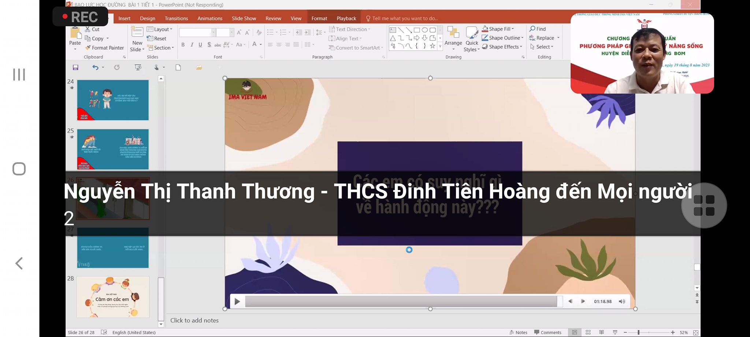The height and width of the screenshot is (337, 750).
Task: Undo the last action
Action: point(95,67)
